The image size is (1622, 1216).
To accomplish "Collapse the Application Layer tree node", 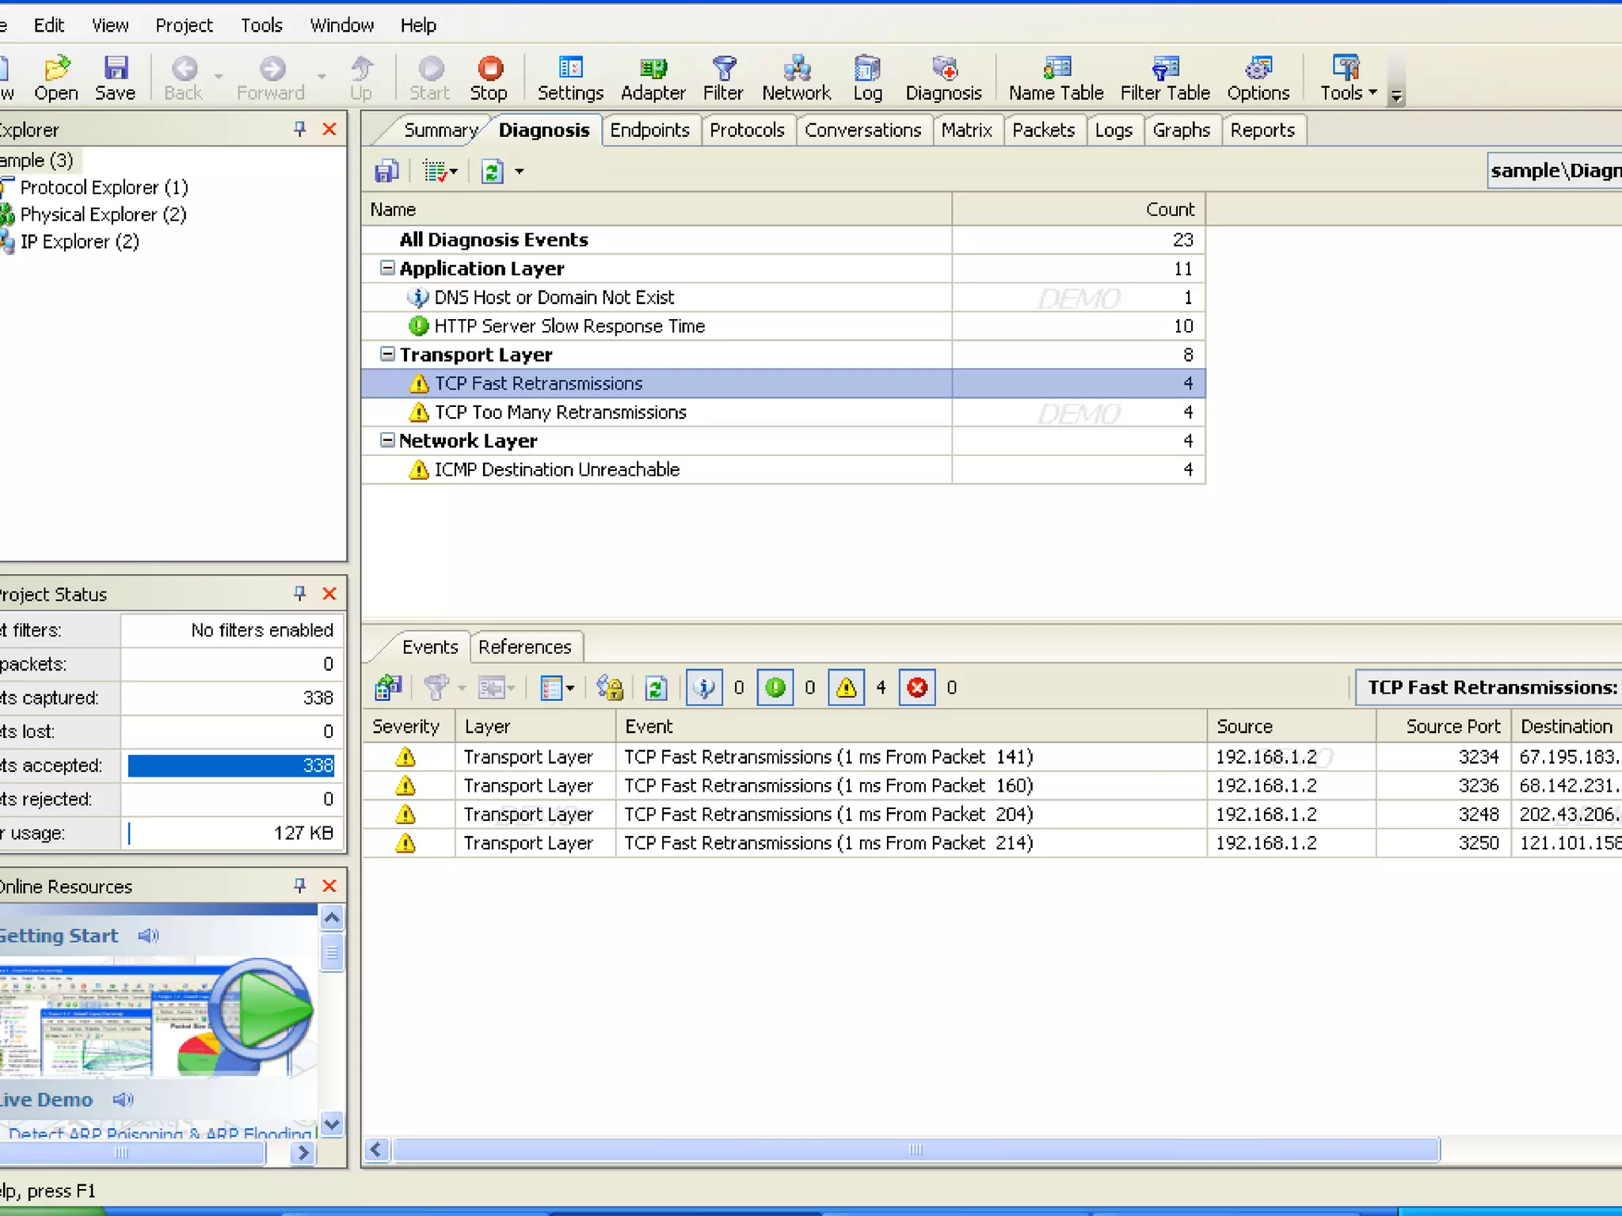I will click(387, 268).
